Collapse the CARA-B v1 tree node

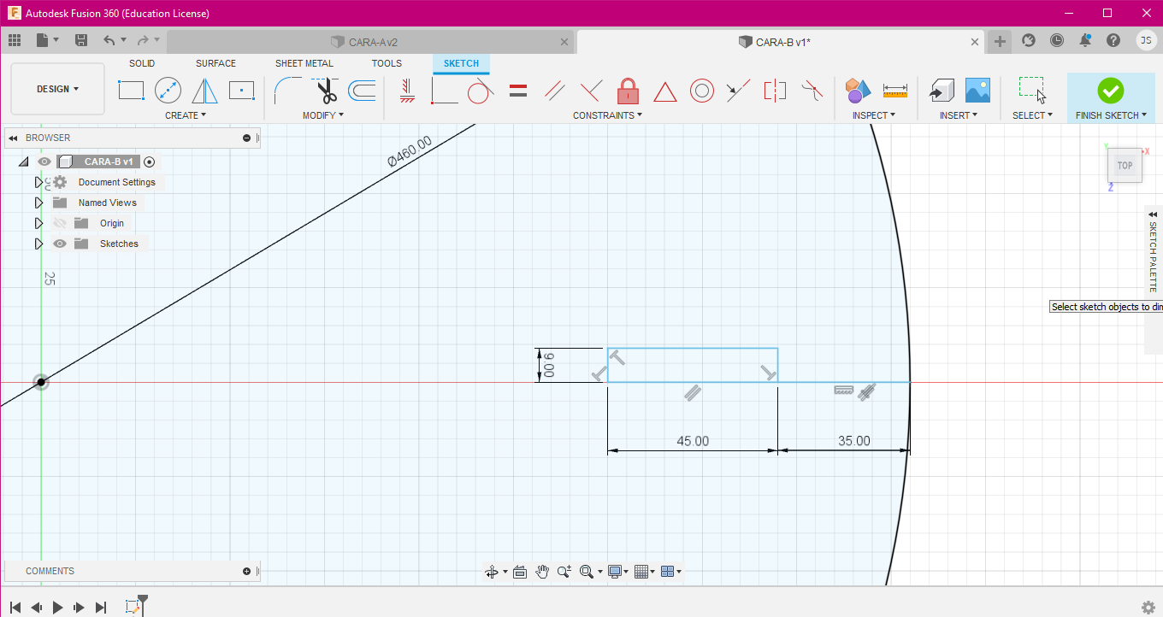pyautogui.click(x=24, y=162)
